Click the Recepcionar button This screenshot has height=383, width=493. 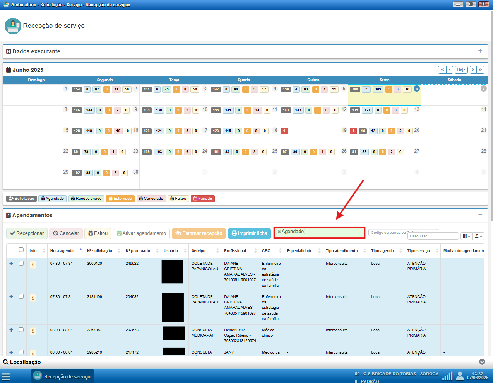pyautogui.click(x=27, y=233)
